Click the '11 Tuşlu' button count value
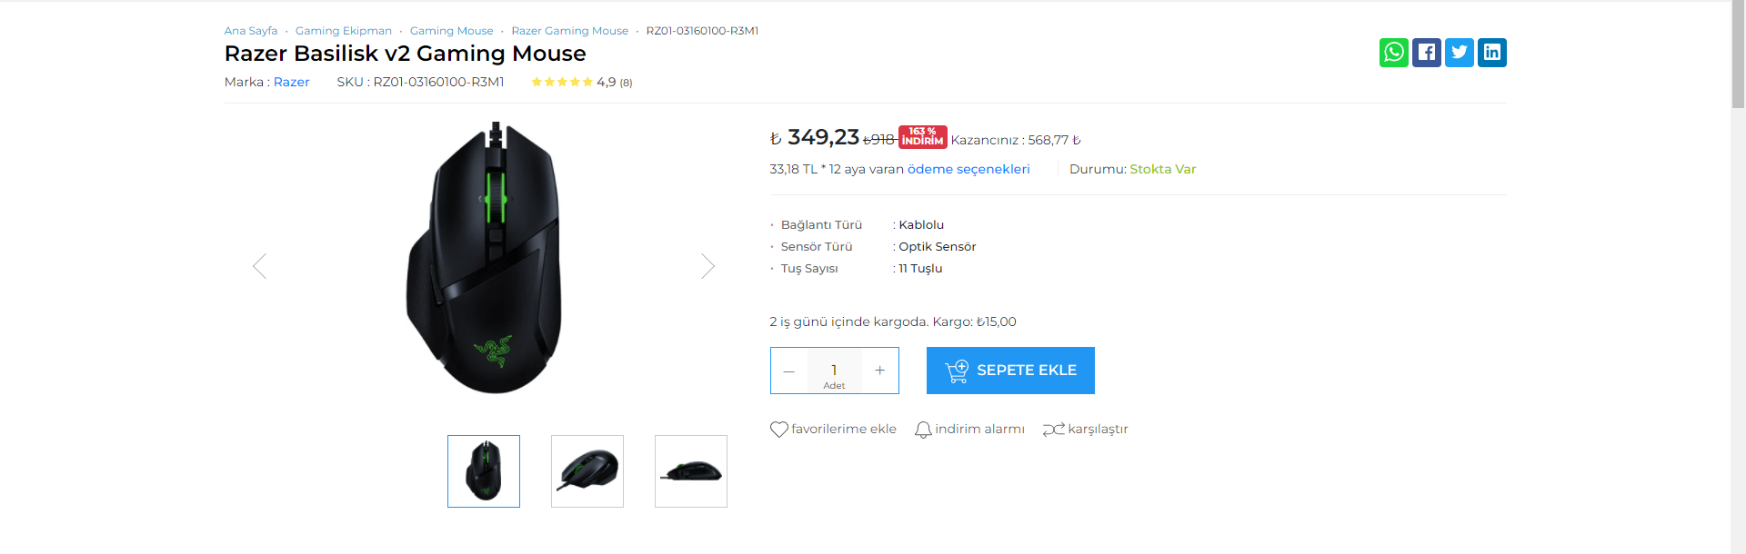1746x554 pixels. tap(920, 268)
